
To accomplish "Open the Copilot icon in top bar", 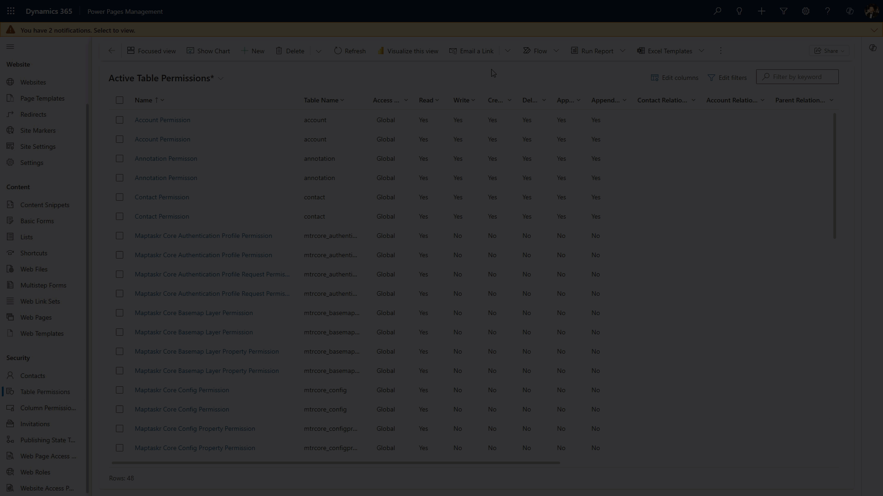I will pyautogui.click(x=850, y=11).
